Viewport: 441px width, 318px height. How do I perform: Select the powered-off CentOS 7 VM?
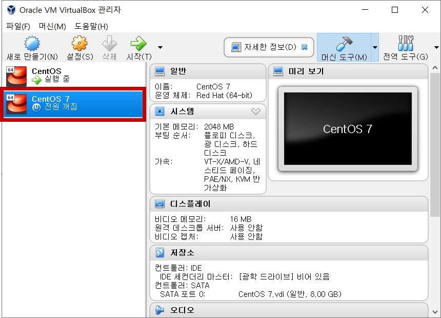tap(74, 104)
